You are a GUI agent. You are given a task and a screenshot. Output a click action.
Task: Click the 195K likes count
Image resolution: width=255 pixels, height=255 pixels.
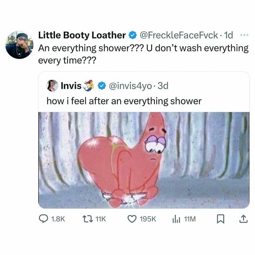click(148, 219)
